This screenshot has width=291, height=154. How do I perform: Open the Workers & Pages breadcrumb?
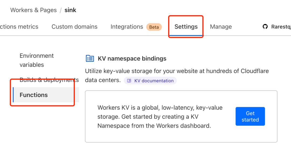pyautogui.click(x=33, y=10)
